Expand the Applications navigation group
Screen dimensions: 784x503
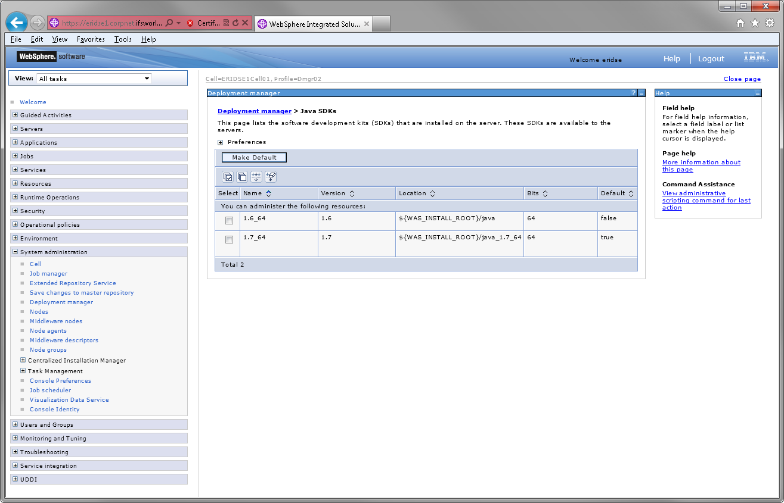(x=16, y=142)
